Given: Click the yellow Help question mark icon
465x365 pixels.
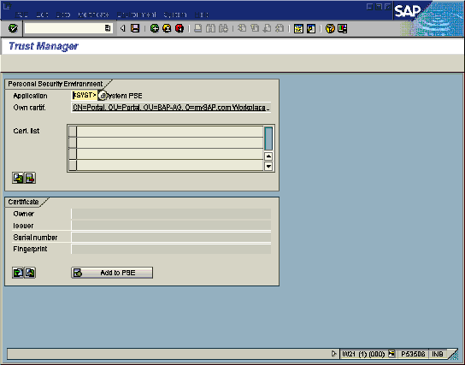Looking at the screenshot, I should point(330,28).
